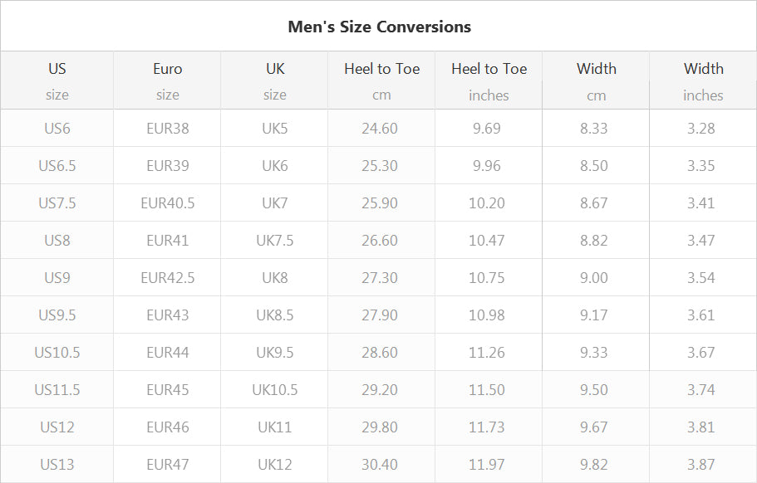Click the EUR46 cell

pos(167,427)
